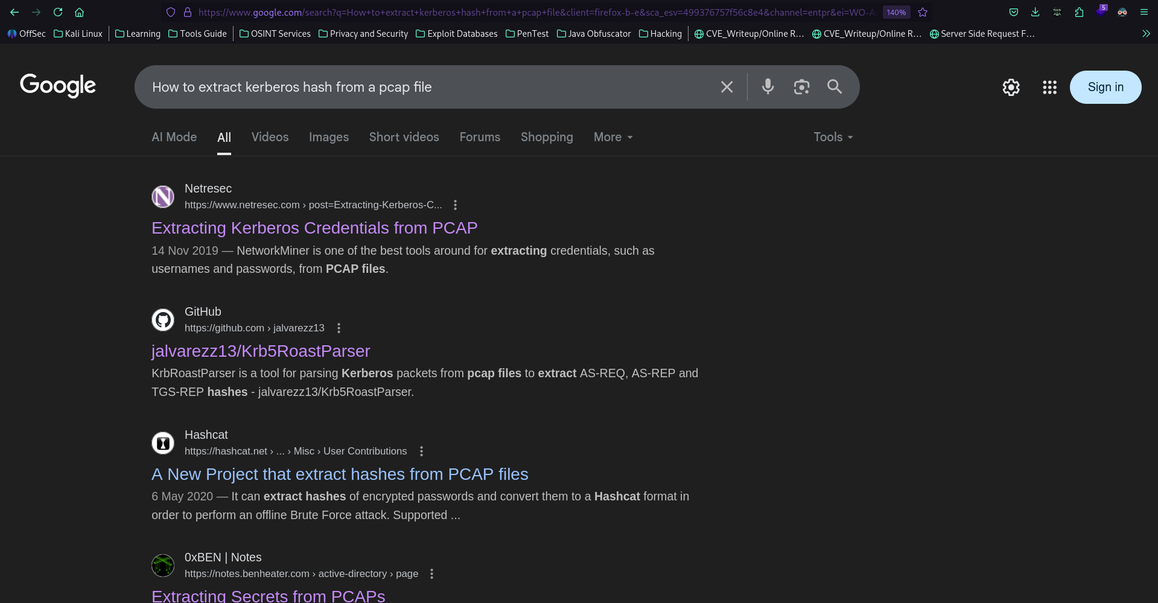Search by image with the camera icon
Viewport: 1158px width, 603px height.
pos(801,87)
